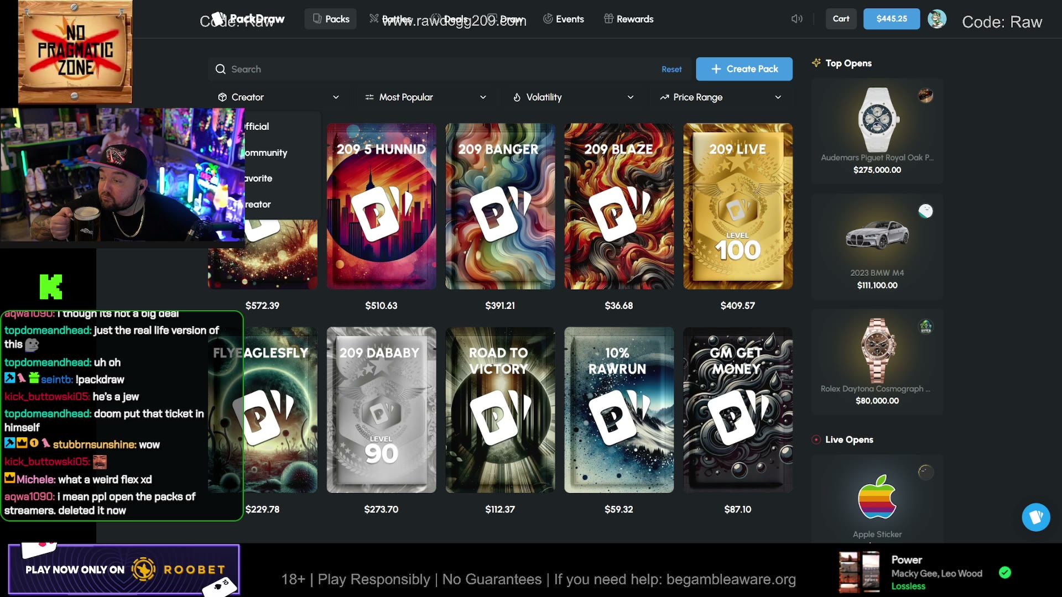Screen dimensions: 1062x597
Task: Click the $87.10 pack price
Action: point(738,510)
